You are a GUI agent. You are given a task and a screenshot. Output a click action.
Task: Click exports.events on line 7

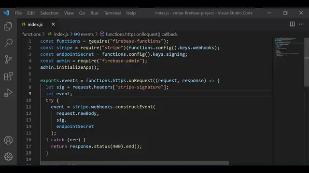(x=59, y=81)
